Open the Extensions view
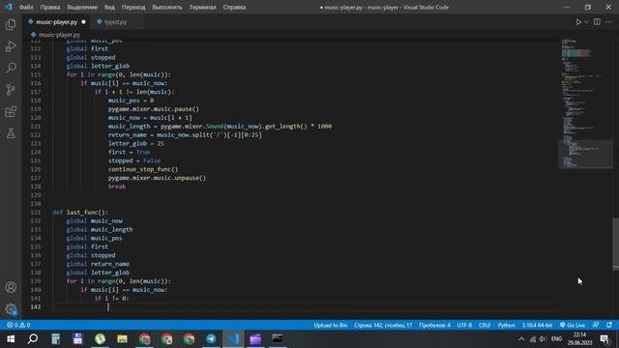 click(11, 112)
